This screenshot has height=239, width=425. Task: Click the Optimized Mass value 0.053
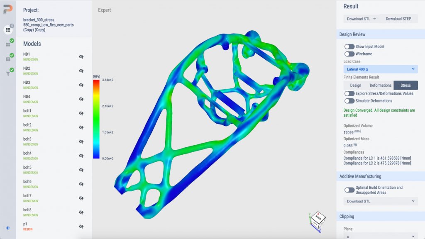point(348,146)
